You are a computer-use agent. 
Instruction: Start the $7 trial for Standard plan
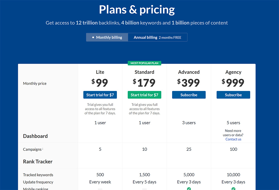(x=145, y=95)
